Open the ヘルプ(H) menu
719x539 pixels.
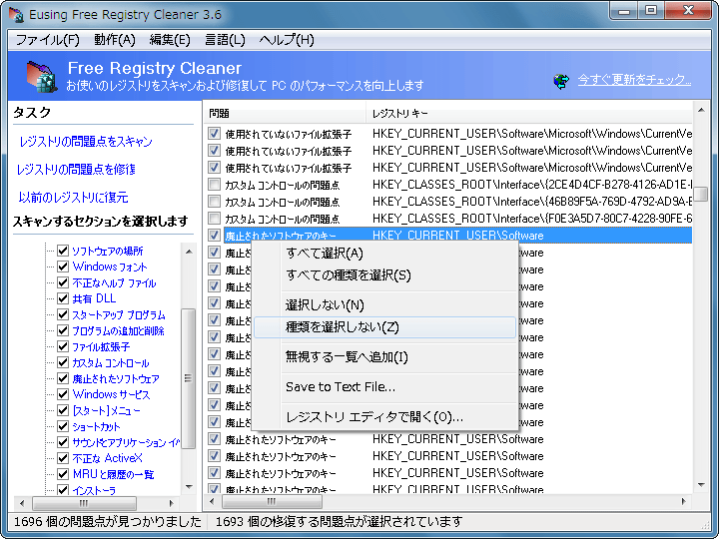click(x=287, y=40)
